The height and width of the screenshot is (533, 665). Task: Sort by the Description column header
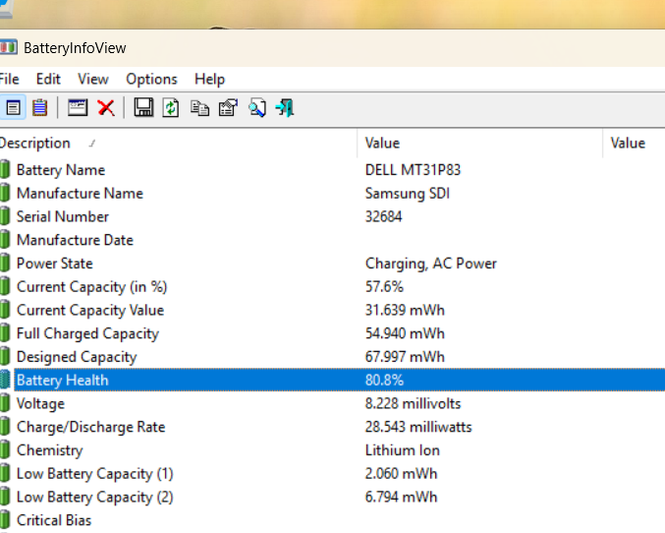178,144
